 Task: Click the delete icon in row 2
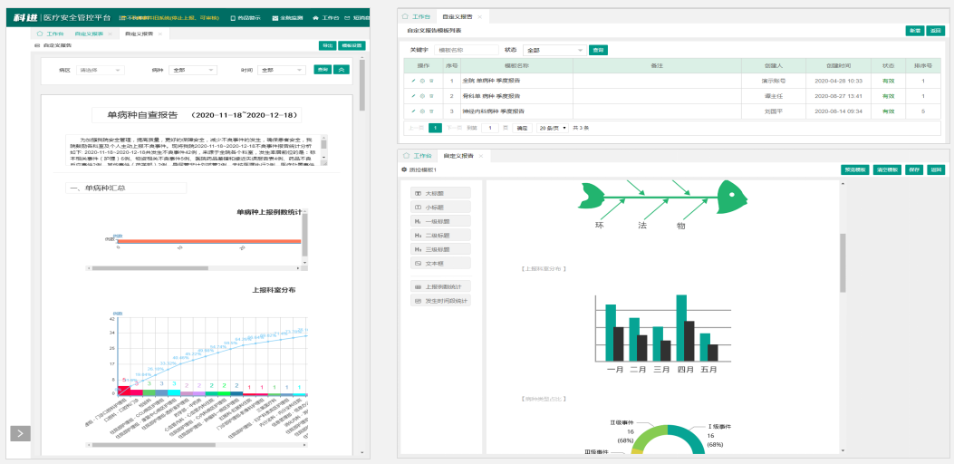[x=431, y=96]
